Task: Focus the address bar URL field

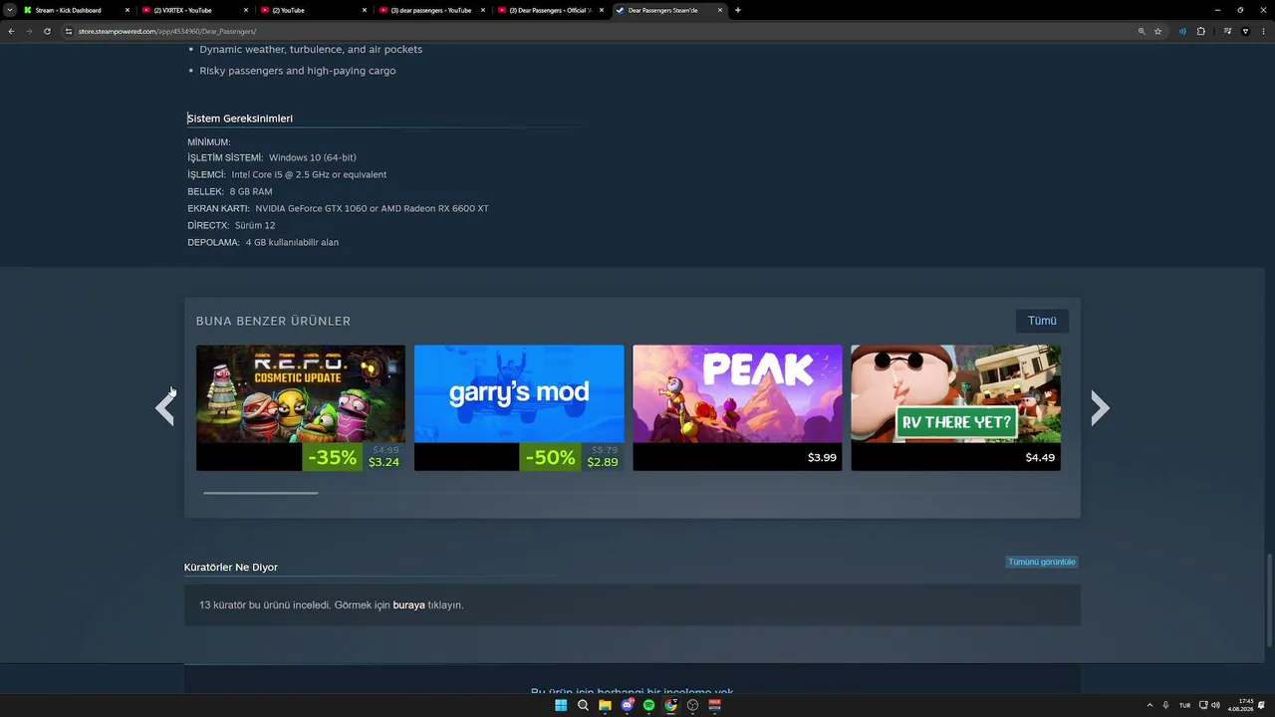Action: (x=598, y=31)
